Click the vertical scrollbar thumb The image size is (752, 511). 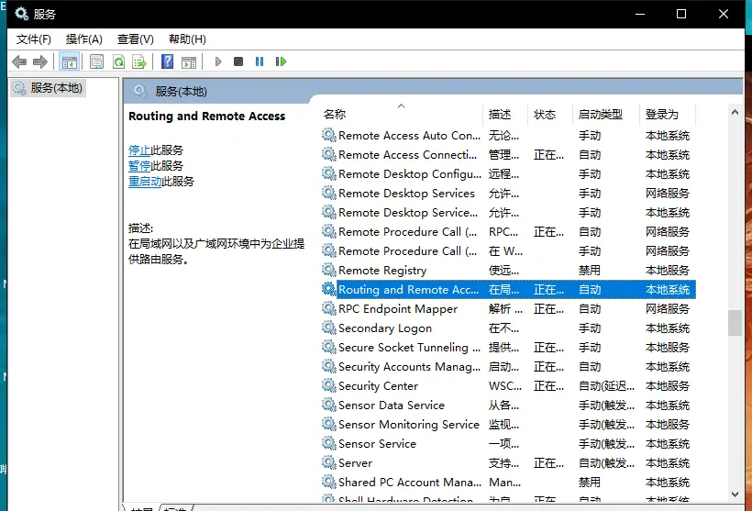pos(735,323)
